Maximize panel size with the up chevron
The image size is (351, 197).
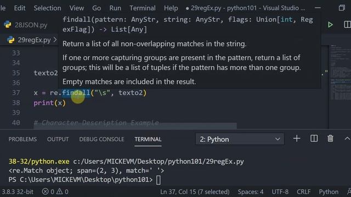(x=347, y=138)
